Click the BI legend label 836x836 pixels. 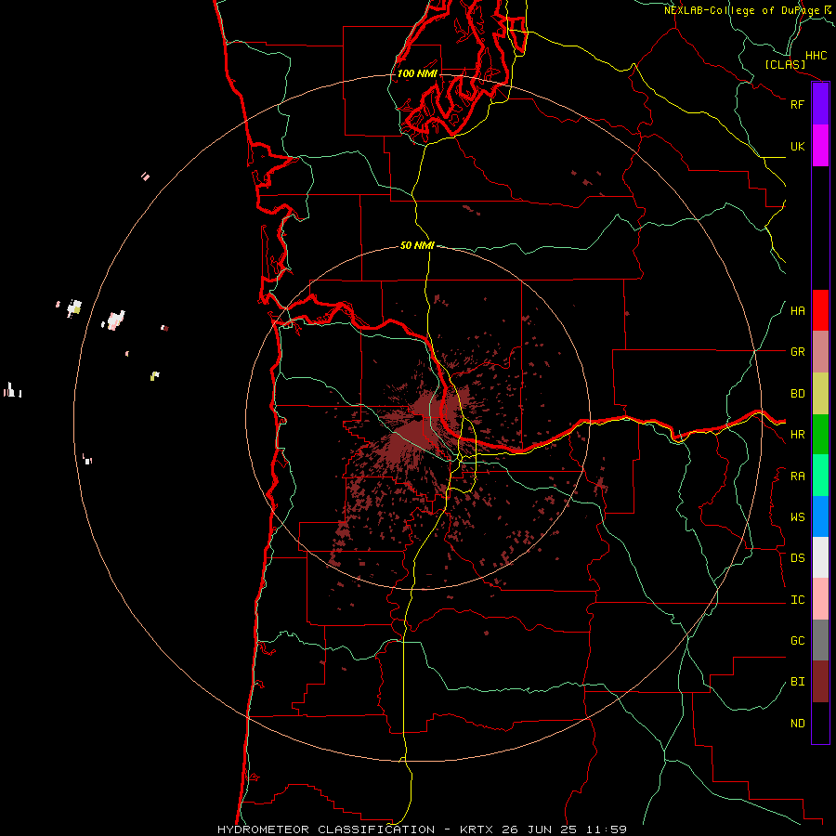798,682
